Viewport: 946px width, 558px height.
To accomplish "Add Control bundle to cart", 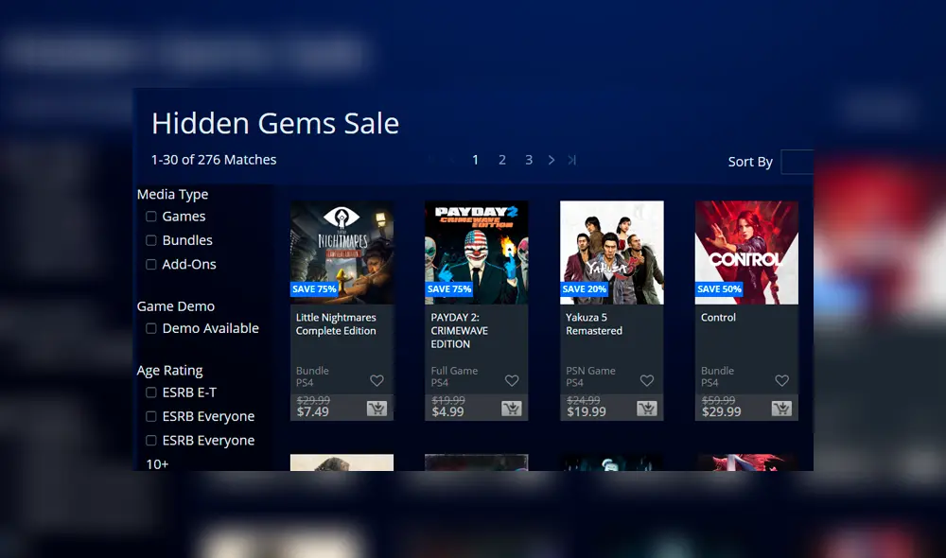I will click(781, 409).
